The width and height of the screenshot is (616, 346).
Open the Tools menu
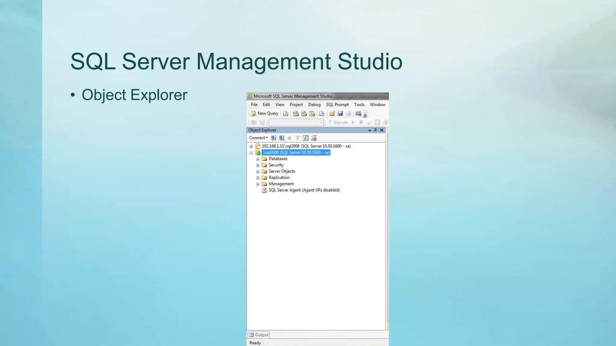pyautogui.click(x=359, y=105)
